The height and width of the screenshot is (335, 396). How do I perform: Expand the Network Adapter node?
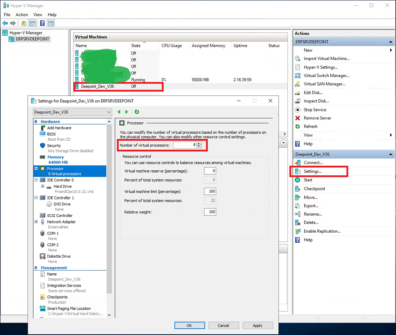(36, 222)
